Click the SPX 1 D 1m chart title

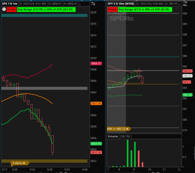[x=10, y=4]
